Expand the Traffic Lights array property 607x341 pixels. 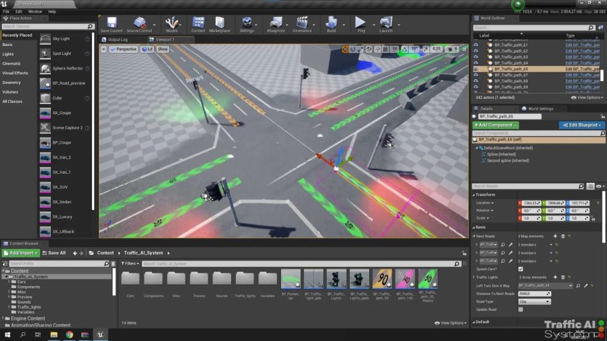click(x=474, y=276)
